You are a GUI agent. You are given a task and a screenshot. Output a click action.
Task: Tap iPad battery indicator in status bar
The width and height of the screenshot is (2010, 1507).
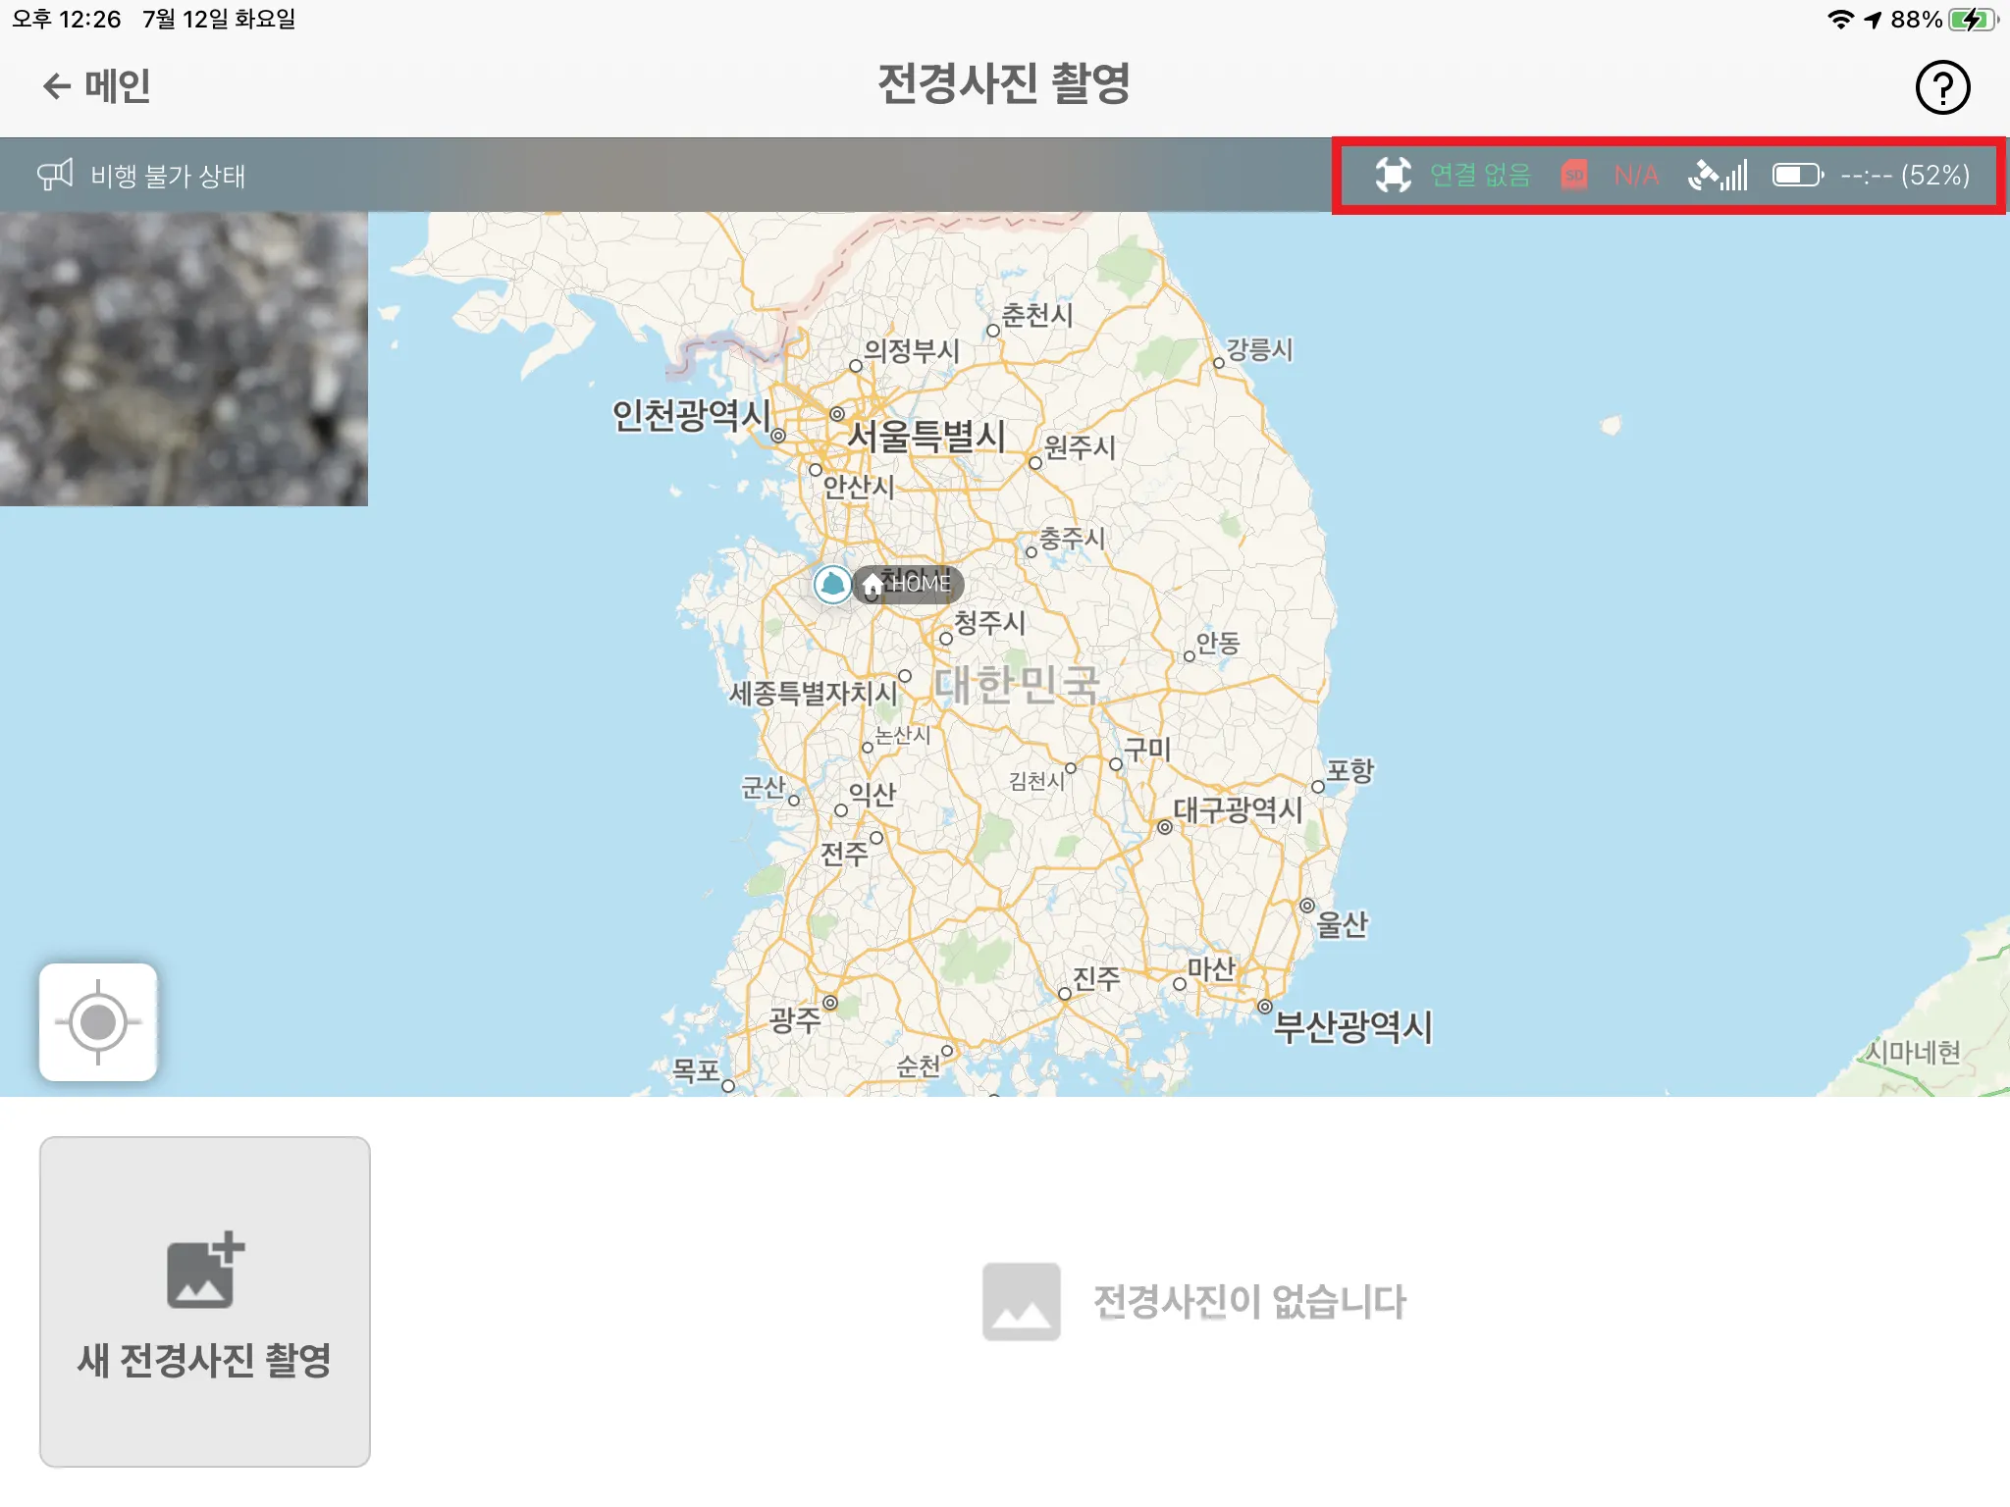1972,20
